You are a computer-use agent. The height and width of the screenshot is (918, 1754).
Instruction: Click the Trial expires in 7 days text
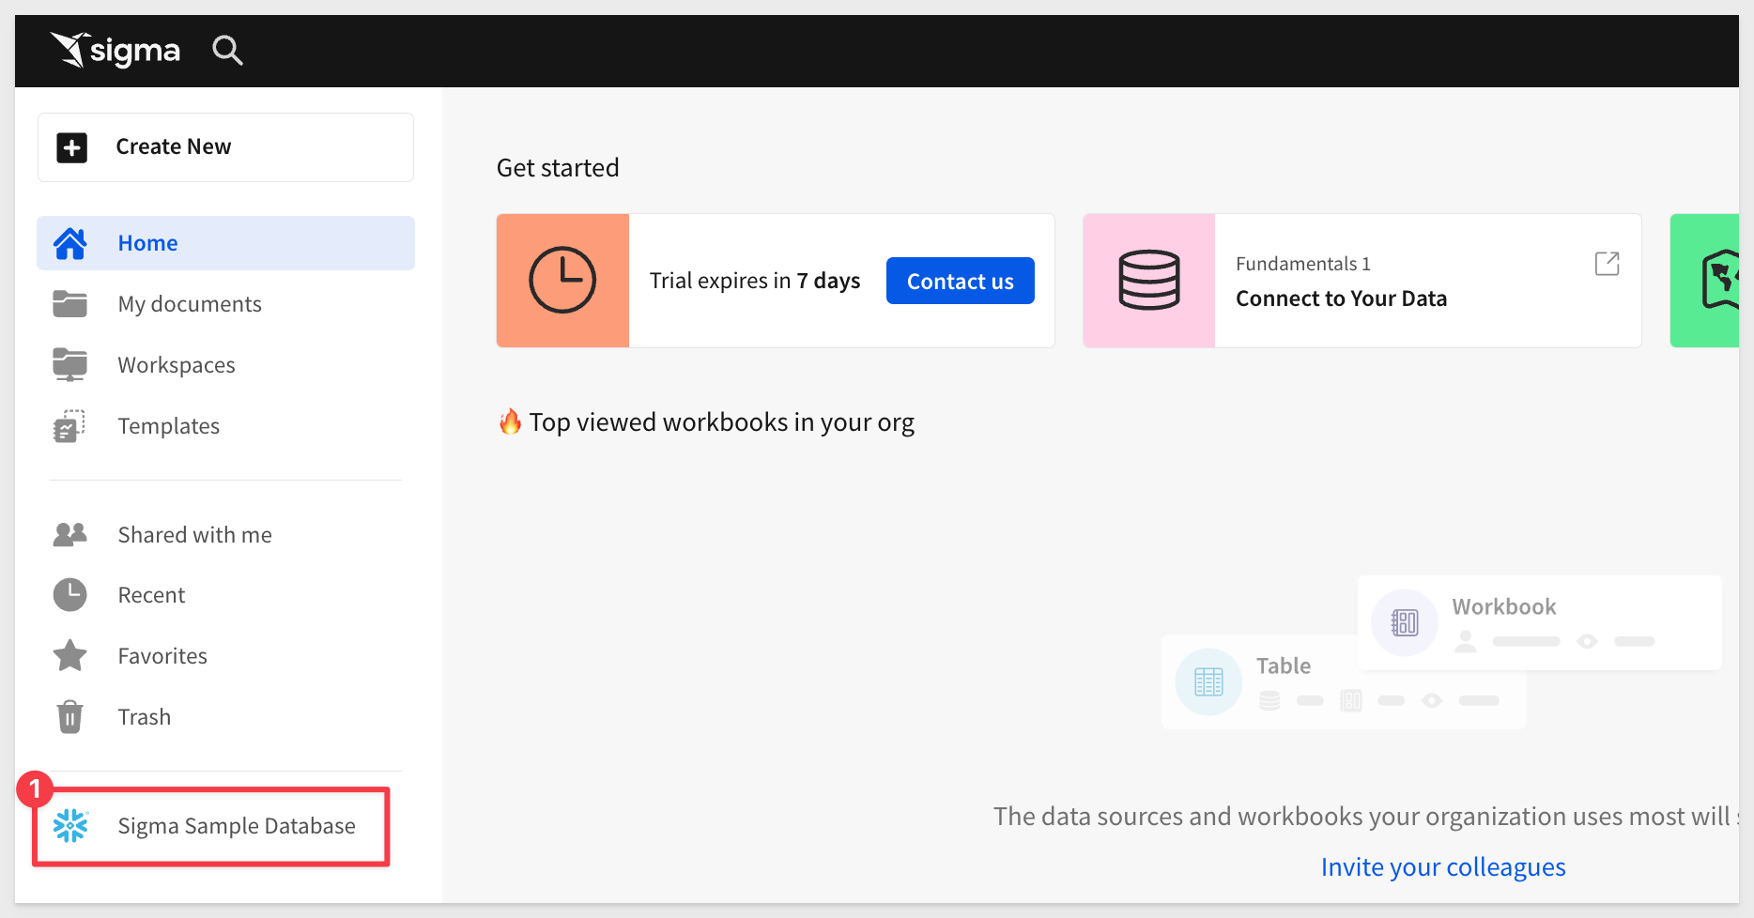tap(755, 281)
